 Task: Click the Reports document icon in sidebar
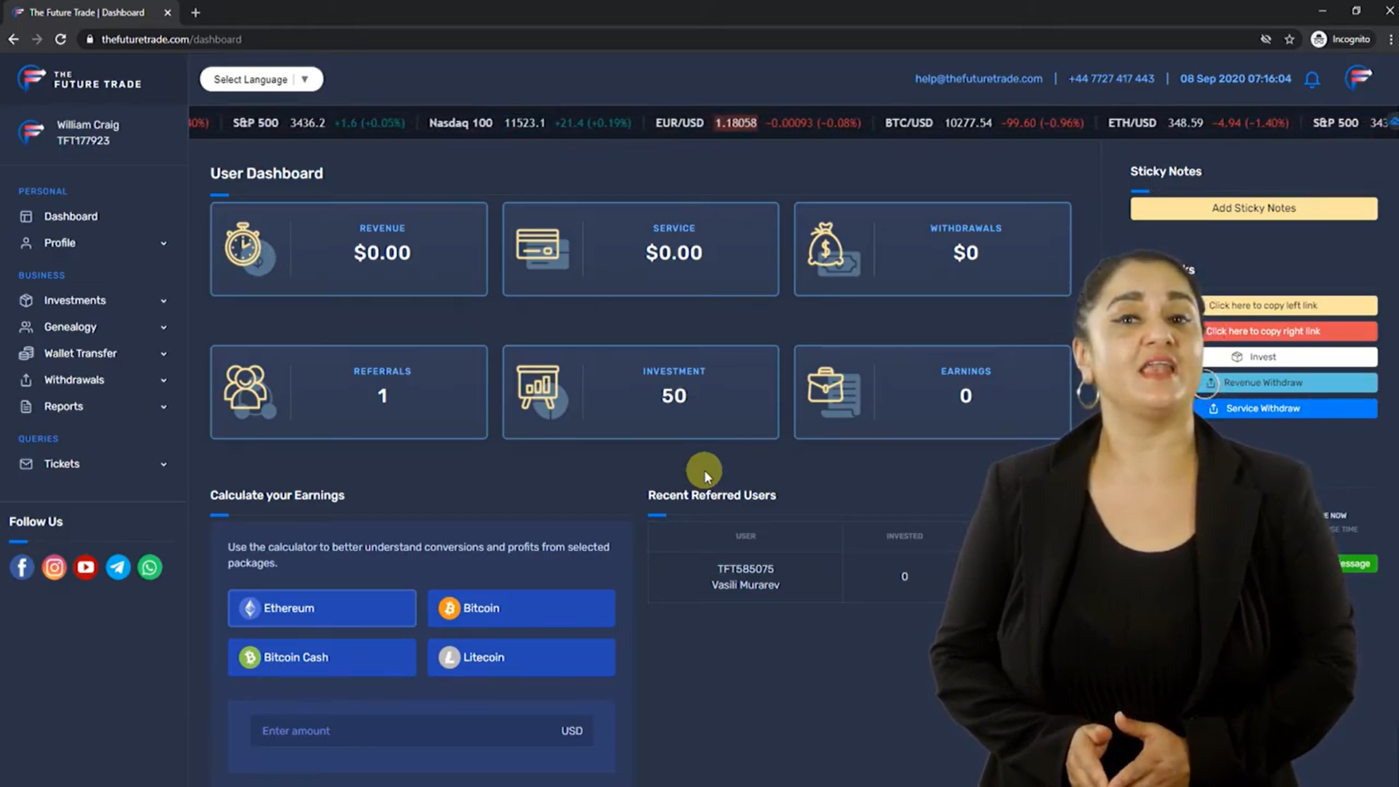26,407
